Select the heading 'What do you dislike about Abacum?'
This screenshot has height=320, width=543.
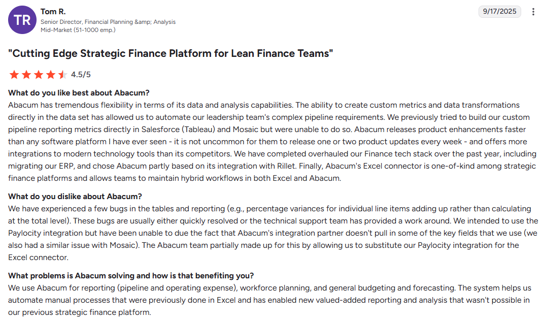point(75,196)
